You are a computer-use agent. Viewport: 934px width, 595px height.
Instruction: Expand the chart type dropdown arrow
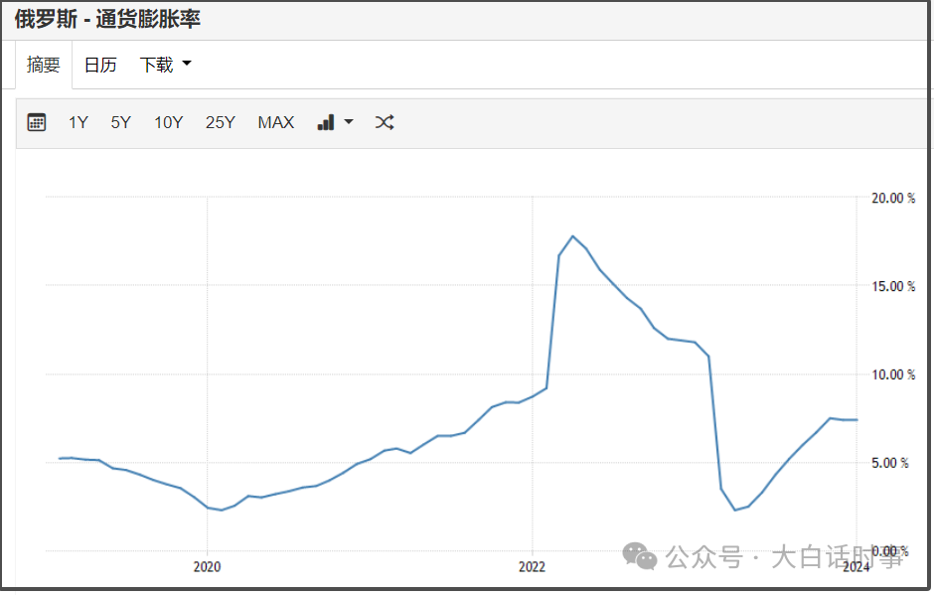pyautogui.click(x=349, y=122)
